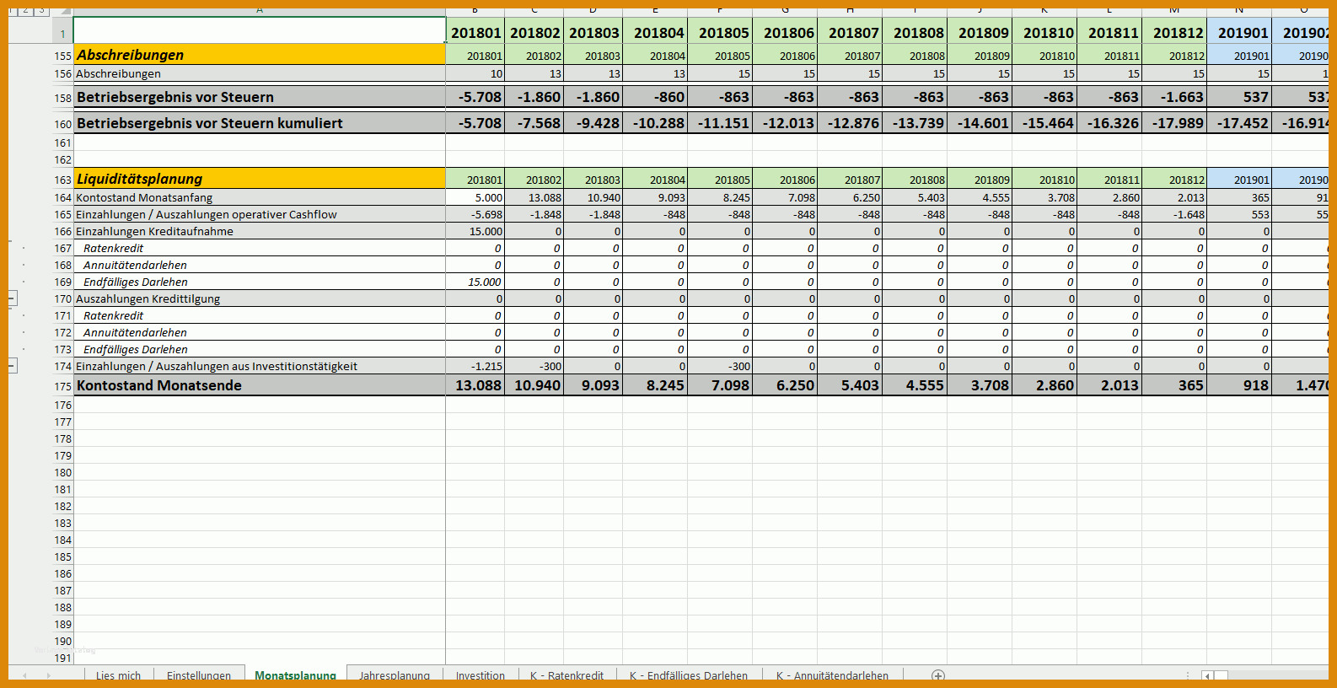Click header cell 201806 in row 1
The image size is (1337, 688).
(x=786, y=32)
